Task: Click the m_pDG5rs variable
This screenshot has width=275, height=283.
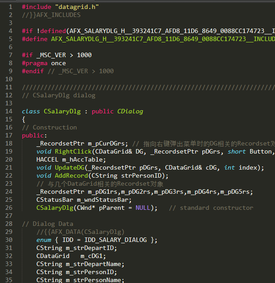Action: coord(235,192)
